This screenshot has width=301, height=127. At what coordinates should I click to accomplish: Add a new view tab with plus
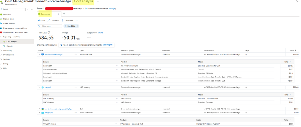pyautogui.click(x=64, y=14)
